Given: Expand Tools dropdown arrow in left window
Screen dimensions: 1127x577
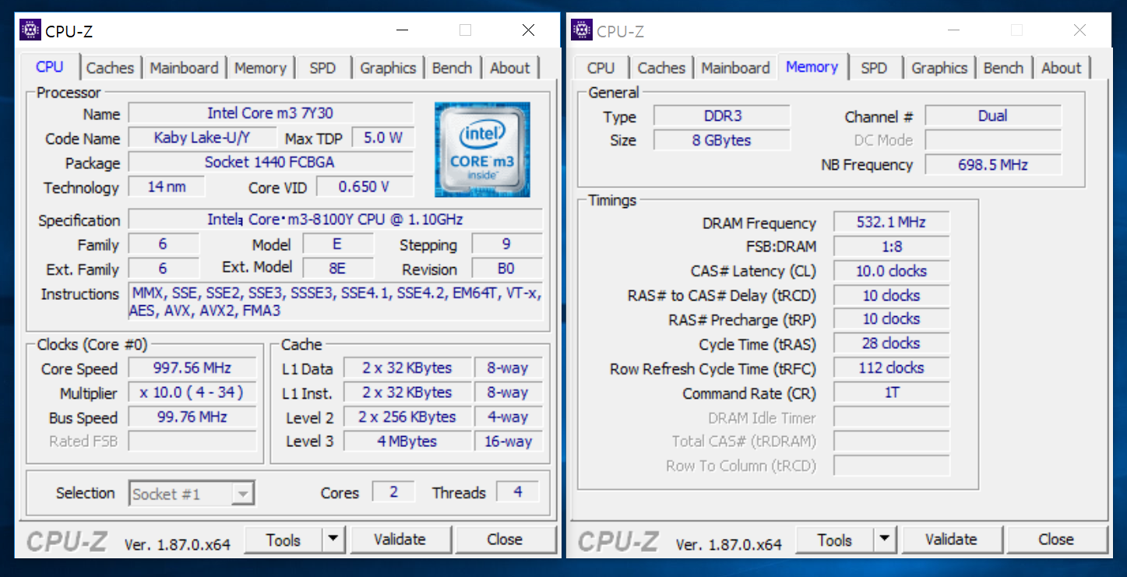Looking at the screenshot, I should point(333,540).
